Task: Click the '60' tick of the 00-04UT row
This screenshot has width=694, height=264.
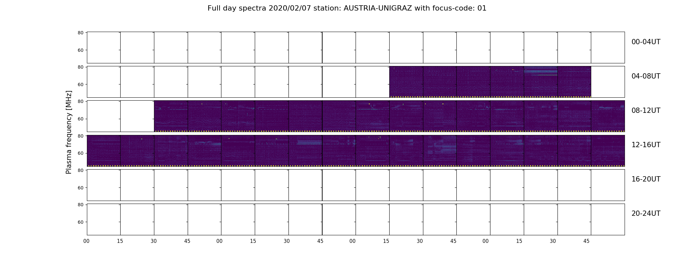Action: click(x=80, y=50)
